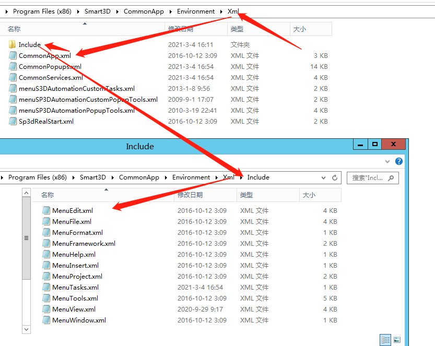
Task: Open the blue Help question mark icon
Action: pos(399,161)
